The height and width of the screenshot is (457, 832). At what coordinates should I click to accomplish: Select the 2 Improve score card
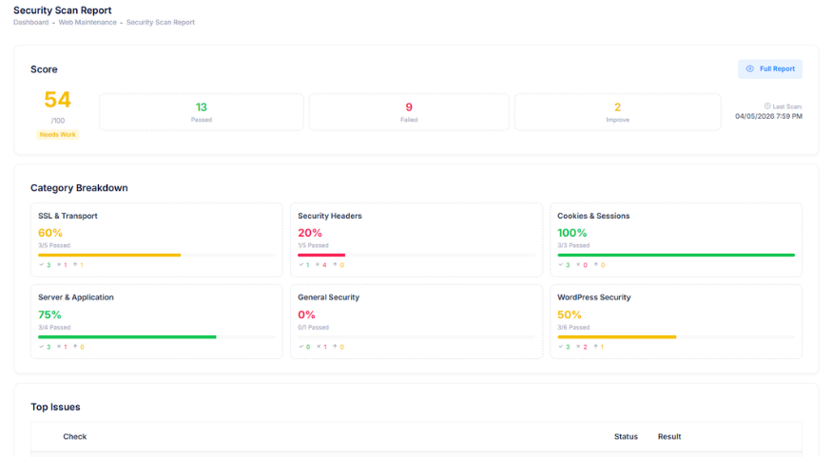click(x=618, y=112)
